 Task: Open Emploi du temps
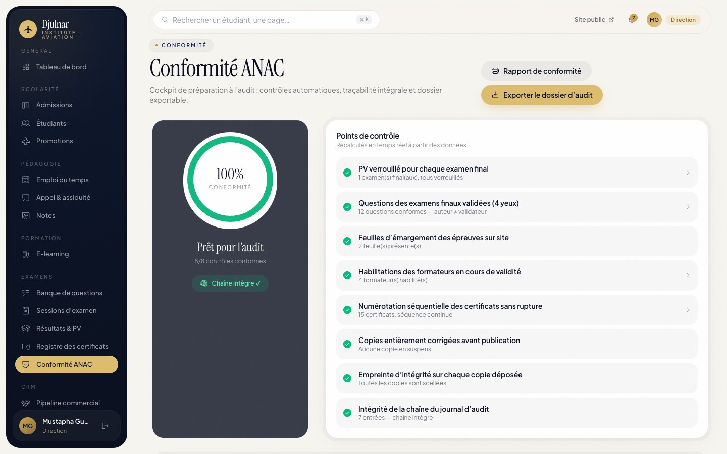click(x=67, y=180)
